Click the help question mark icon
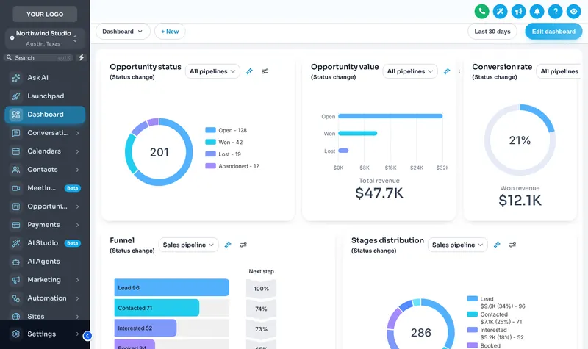 point(556,11)
